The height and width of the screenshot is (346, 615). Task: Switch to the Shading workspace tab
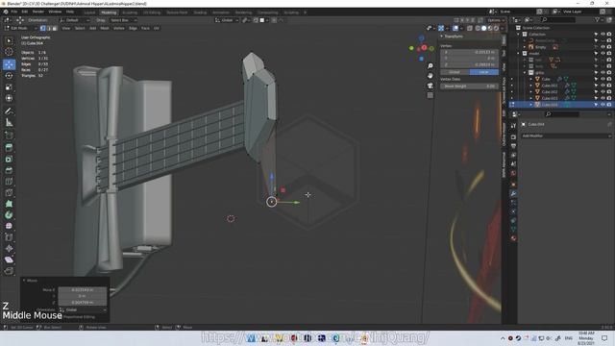point(200,12)
